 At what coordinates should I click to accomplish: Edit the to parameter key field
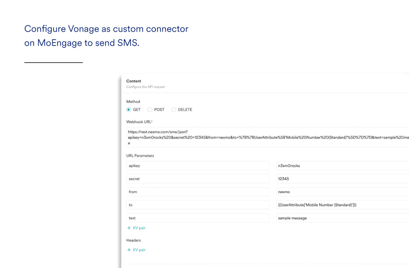(198, 205)
